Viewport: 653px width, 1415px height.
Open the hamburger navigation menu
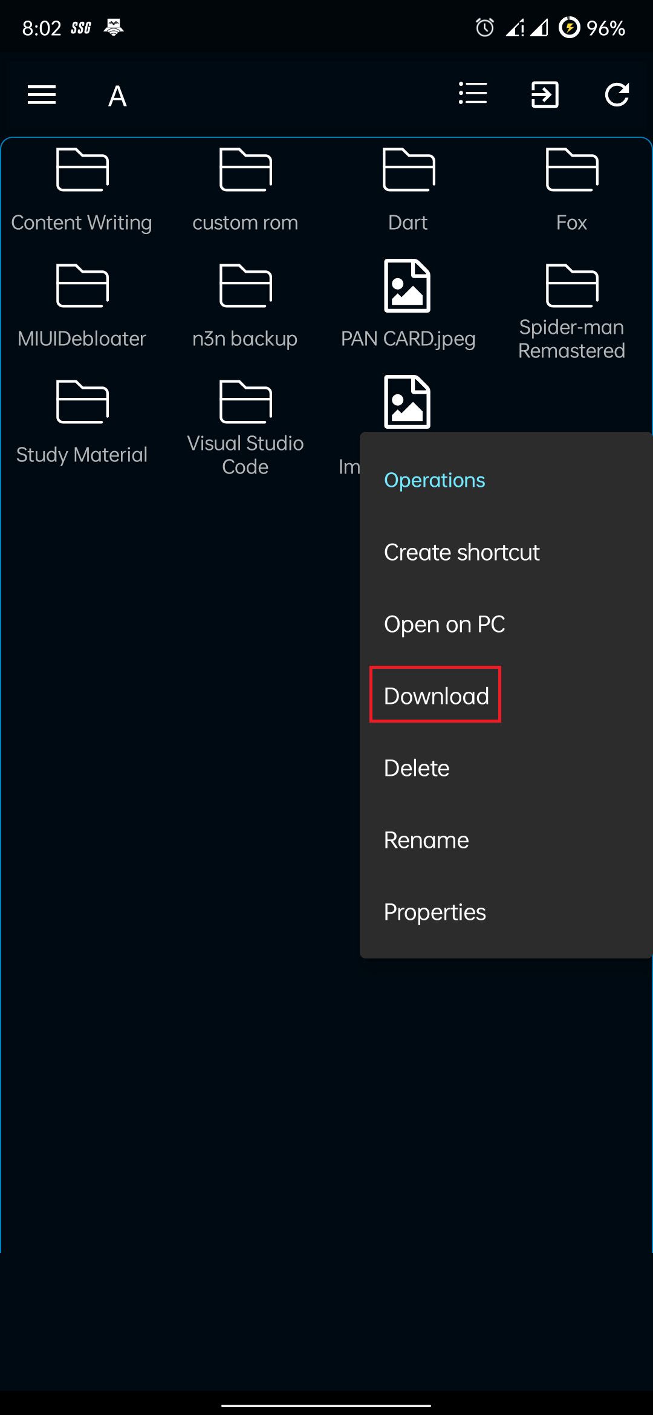coord(42,95)
